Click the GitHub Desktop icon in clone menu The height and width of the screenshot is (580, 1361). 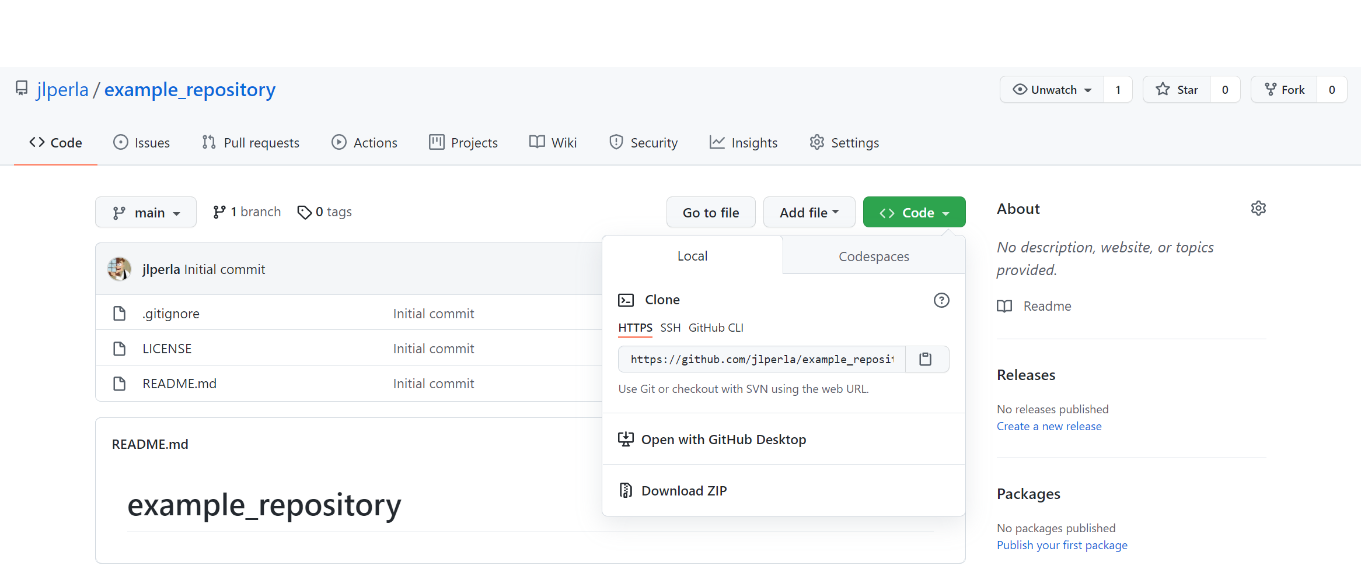pyautogui.click(x=626, y=440)
